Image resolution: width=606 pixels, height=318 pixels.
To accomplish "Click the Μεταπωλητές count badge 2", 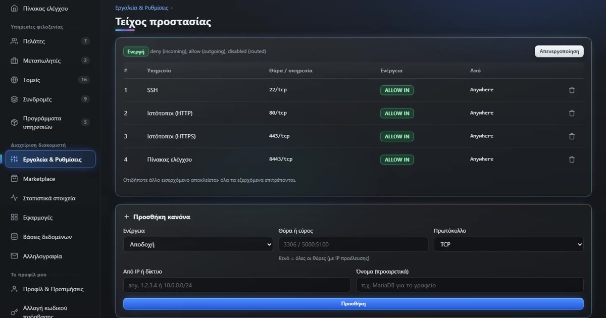I will click(x=85, y=61).
